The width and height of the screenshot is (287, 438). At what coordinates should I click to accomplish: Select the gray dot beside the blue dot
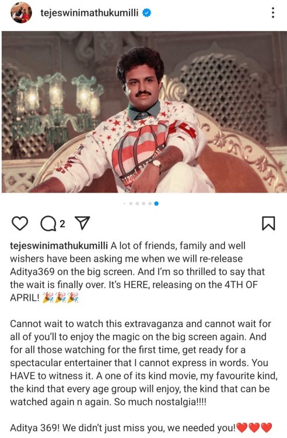(x=150, y=204)
